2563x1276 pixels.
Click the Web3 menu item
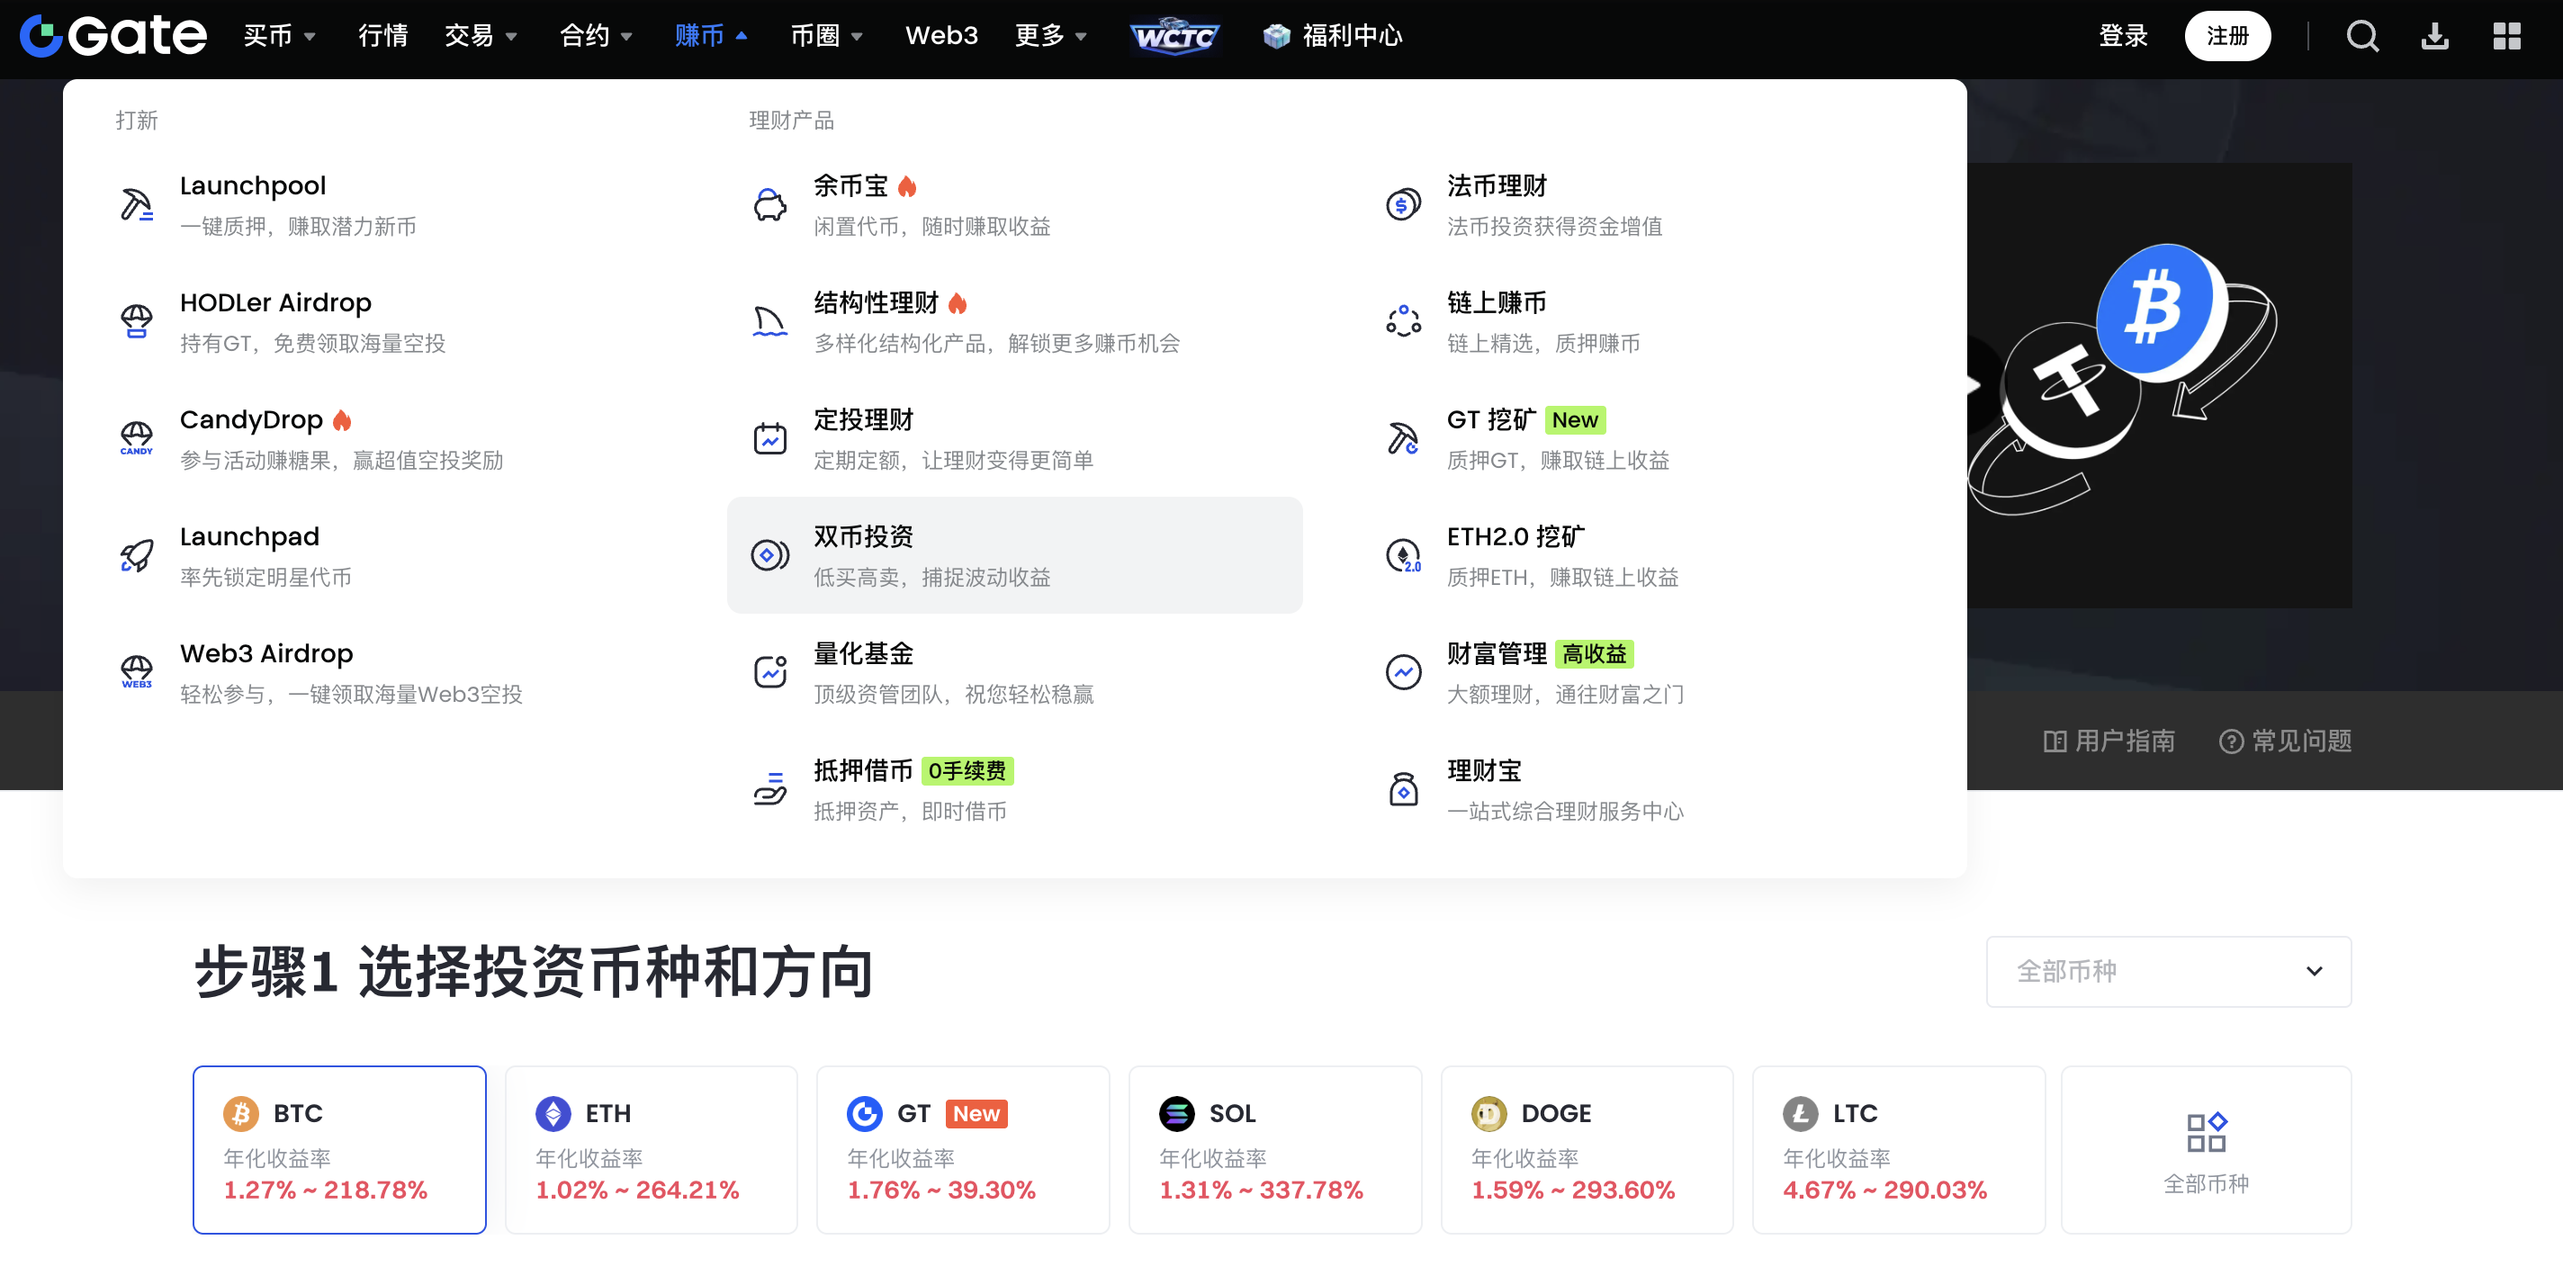tap(941, 36)
